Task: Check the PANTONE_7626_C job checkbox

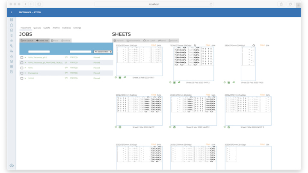Action: [x=22, y=62]
